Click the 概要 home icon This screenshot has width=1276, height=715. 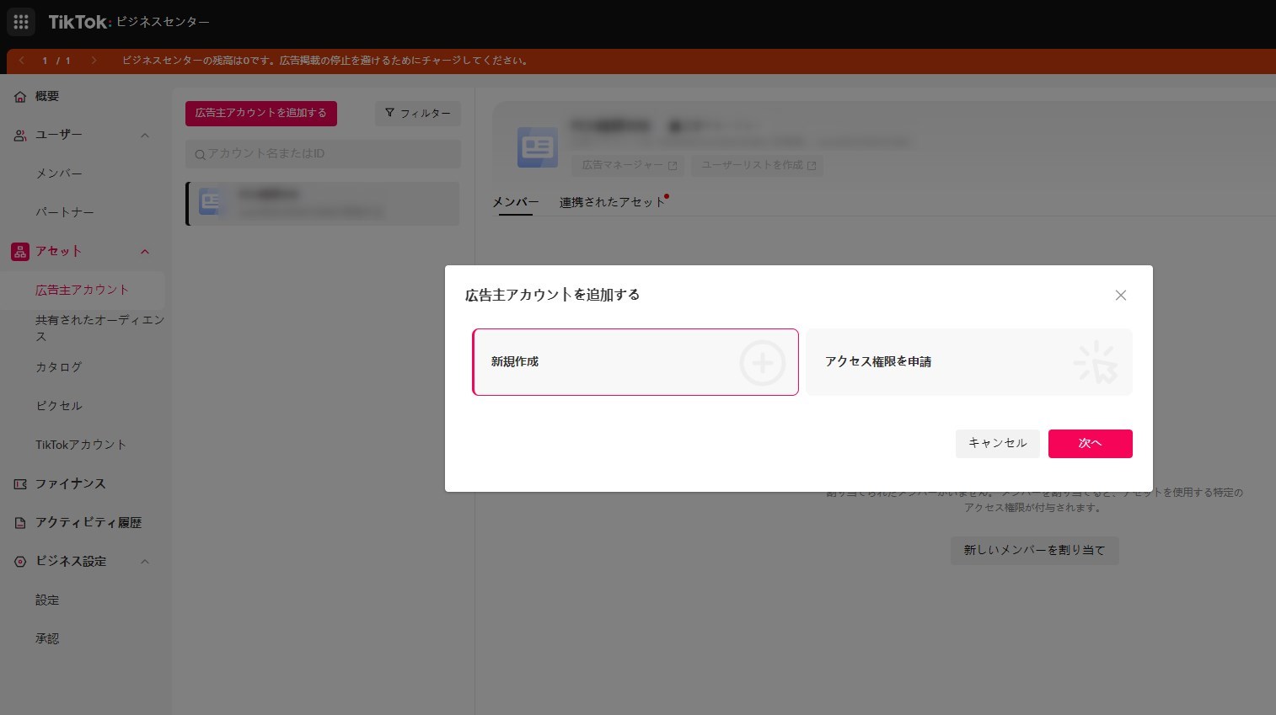[20, 97]
